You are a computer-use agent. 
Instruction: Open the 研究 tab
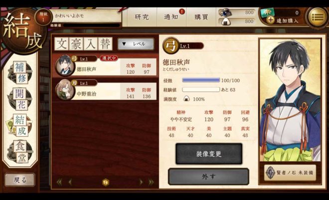tap(142, 17)
